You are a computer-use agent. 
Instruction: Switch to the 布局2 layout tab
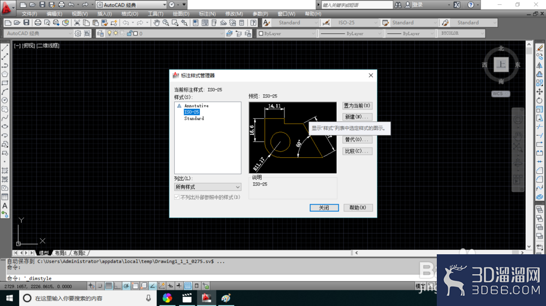click(x=79, y=253)
